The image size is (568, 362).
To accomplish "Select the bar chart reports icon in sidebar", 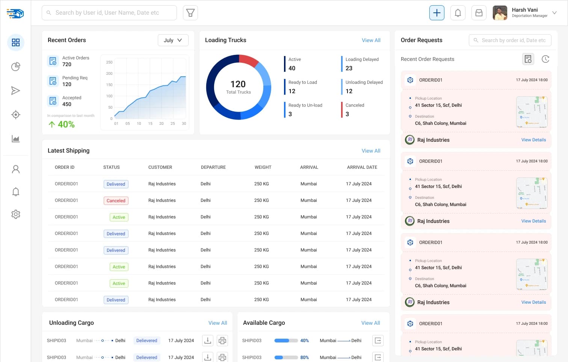I will click(15, 139).
